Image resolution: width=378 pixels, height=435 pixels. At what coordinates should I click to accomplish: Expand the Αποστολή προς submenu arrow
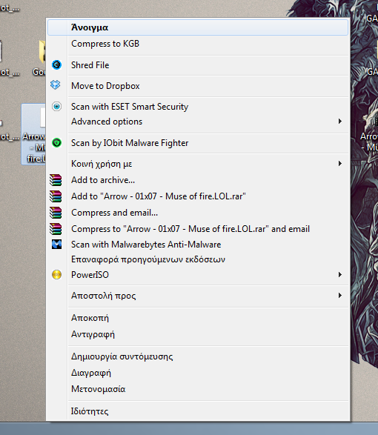(340, 295)
